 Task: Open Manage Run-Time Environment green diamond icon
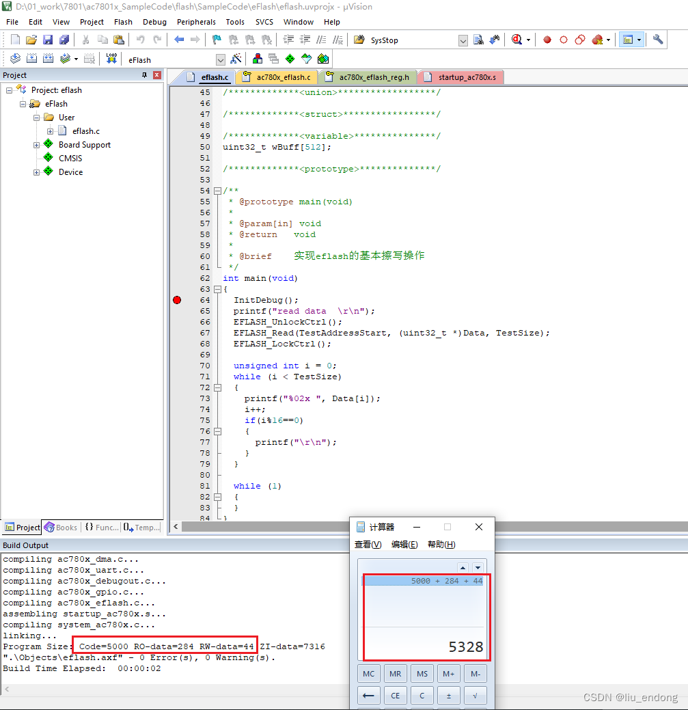[x=290, y=58]
